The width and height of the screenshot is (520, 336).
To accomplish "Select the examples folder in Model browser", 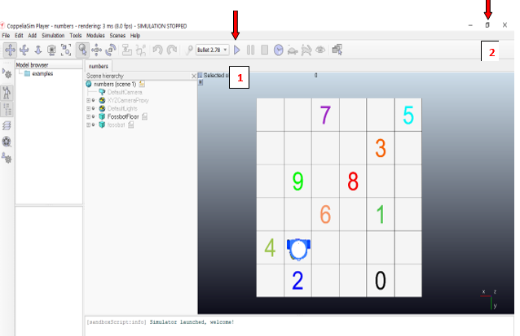I will [42, 74].
